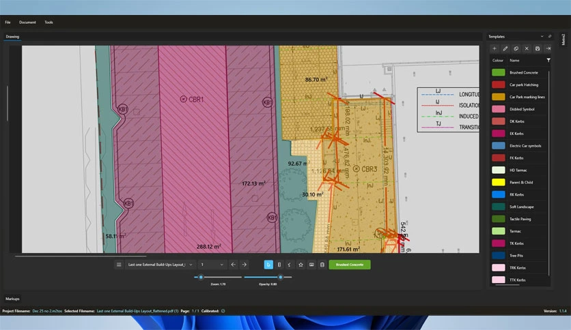The image size is (571, 330).
Task: Delete template with the X icon
Action: pyautogui.click(x=527, y=48)
